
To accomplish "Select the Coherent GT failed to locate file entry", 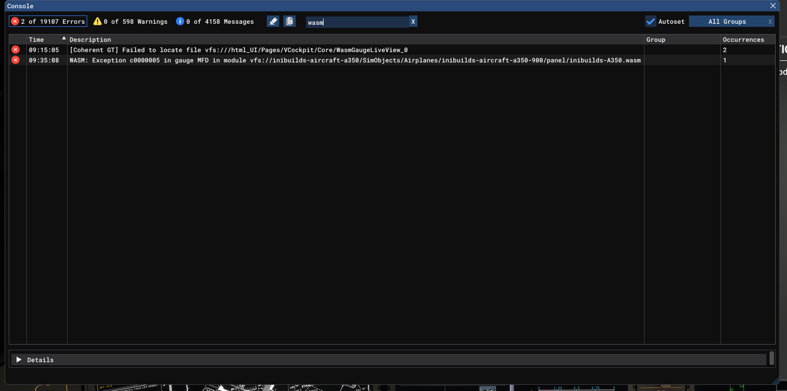I will 238,50.
